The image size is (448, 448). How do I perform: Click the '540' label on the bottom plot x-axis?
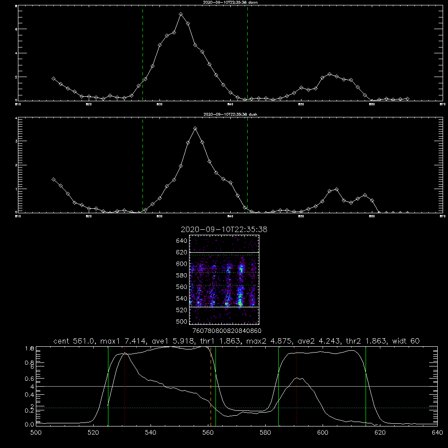point(151,433)
